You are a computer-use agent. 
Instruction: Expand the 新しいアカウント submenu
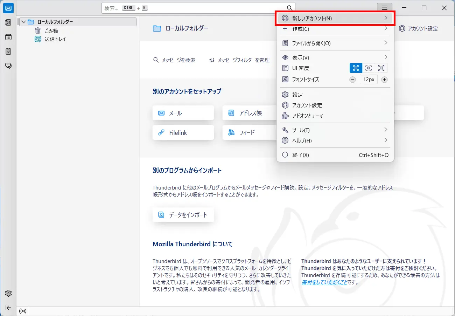335,18
